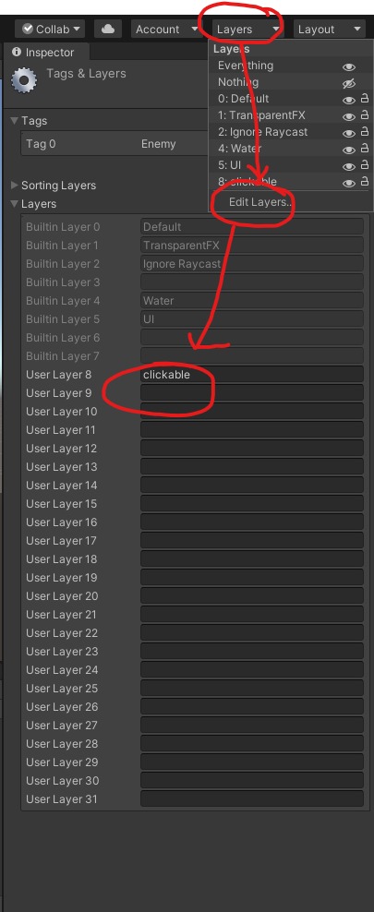Toggle lock icon for 4: Water layer
374x912 pixels.
[365, 150]
